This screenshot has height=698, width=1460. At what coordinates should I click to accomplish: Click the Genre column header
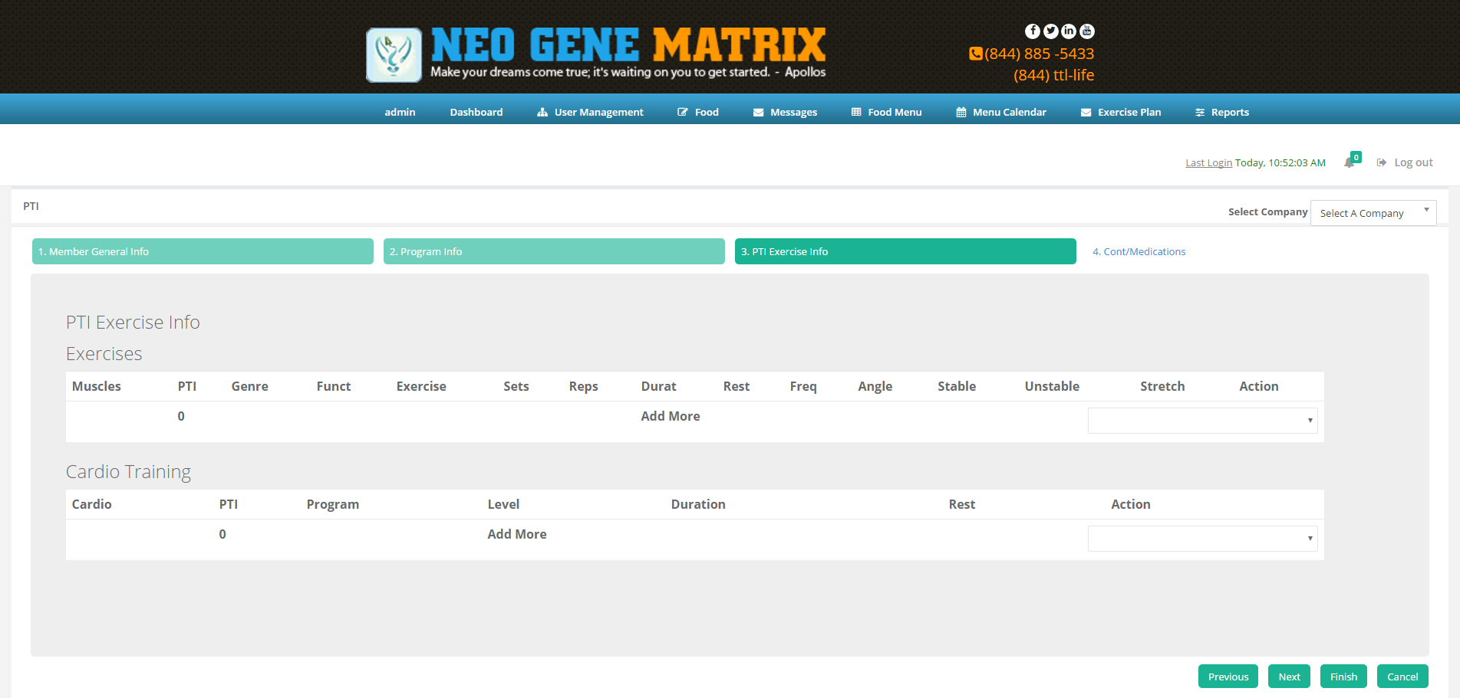tap(250, 386)
